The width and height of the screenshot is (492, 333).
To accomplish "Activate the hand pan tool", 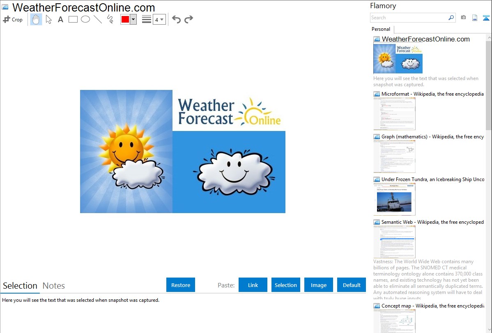I will 36,19.
